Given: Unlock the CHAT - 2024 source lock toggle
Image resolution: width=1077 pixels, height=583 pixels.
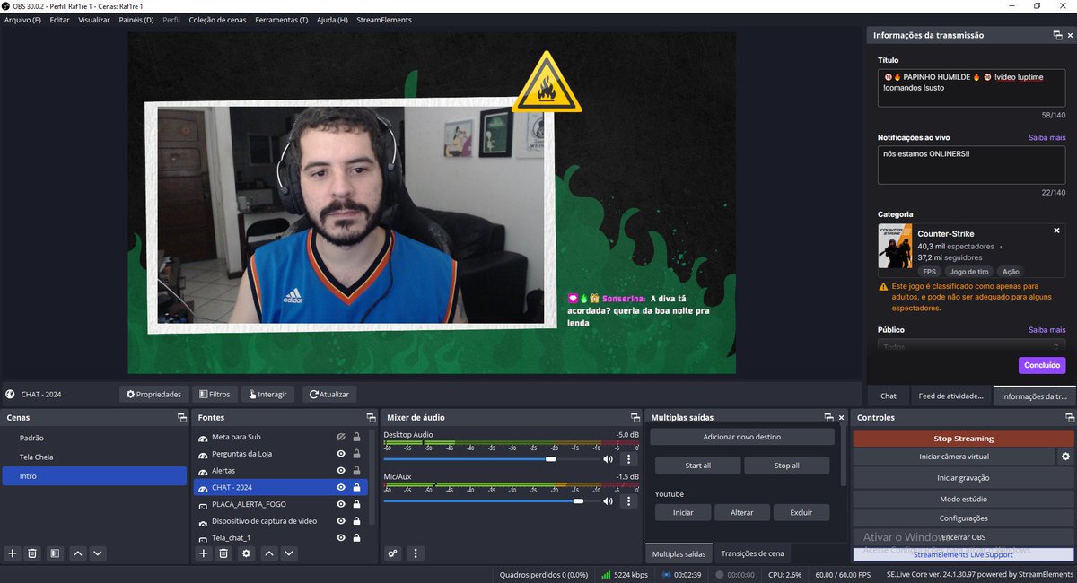Looking at the screenshot, I should pyautogui.click(x=356, y=487).
